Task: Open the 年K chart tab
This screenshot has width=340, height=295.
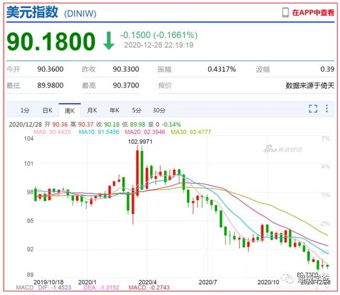Action: 114,111
